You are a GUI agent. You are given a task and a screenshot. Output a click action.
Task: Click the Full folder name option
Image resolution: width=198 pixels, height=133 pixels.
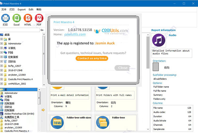161,87
